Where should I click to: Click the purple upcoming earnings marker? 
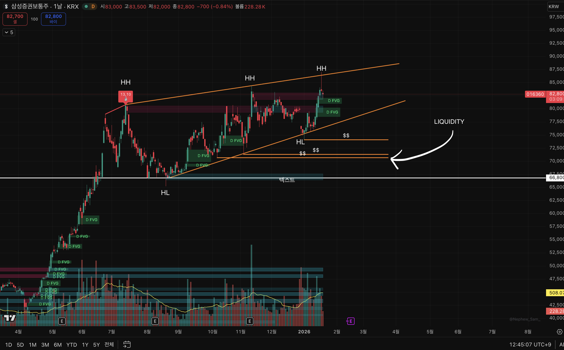(351, 321)
